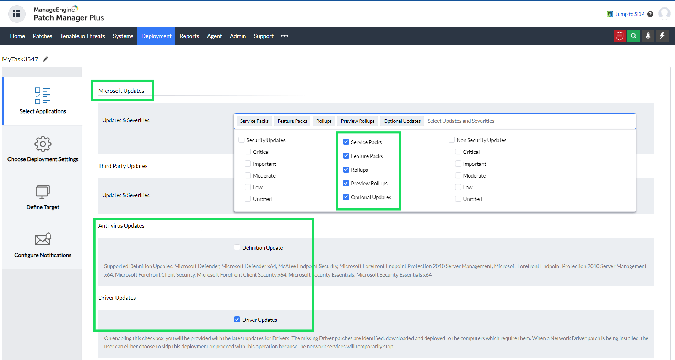This screenshot has height=360, width=675.
Task: Check the Security Updates checkbox
Action: coord(242,140)
